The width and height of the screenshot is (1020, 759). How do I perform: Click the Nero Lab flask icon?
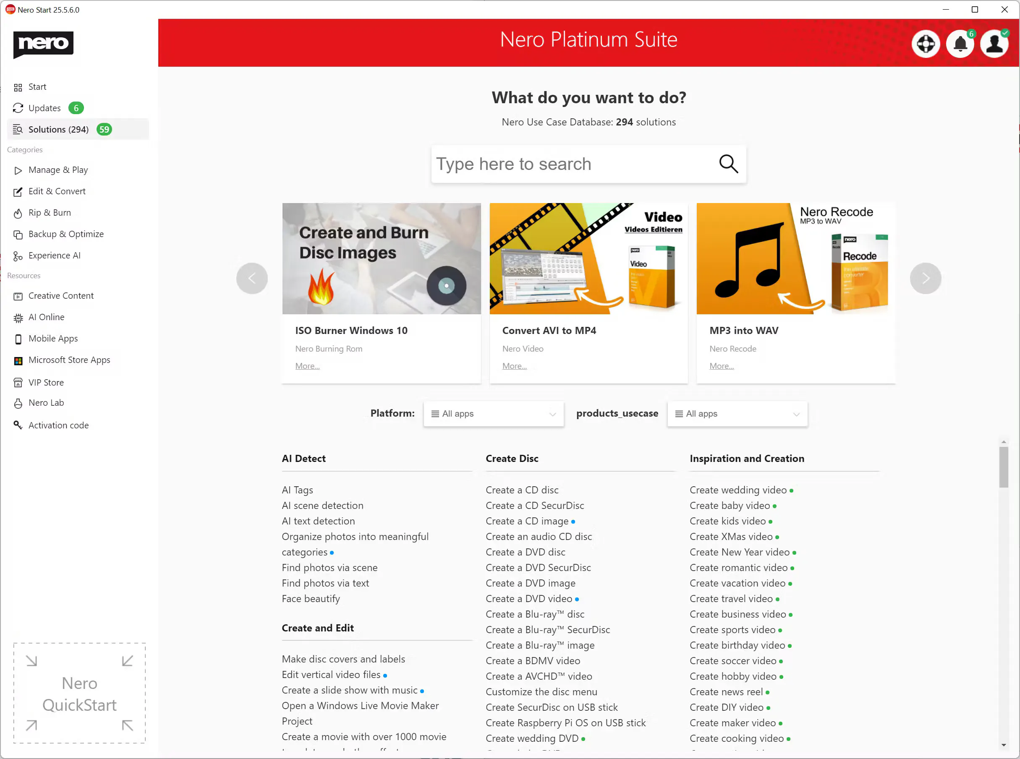(x=18, y=403)
